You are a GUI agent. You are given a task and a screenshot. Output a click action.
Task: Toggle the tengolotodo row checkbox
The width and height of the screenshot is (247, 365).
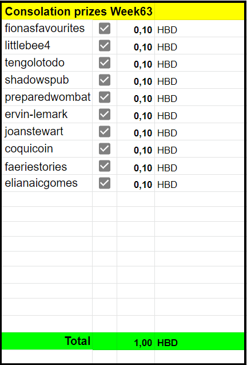pos(104,63)
